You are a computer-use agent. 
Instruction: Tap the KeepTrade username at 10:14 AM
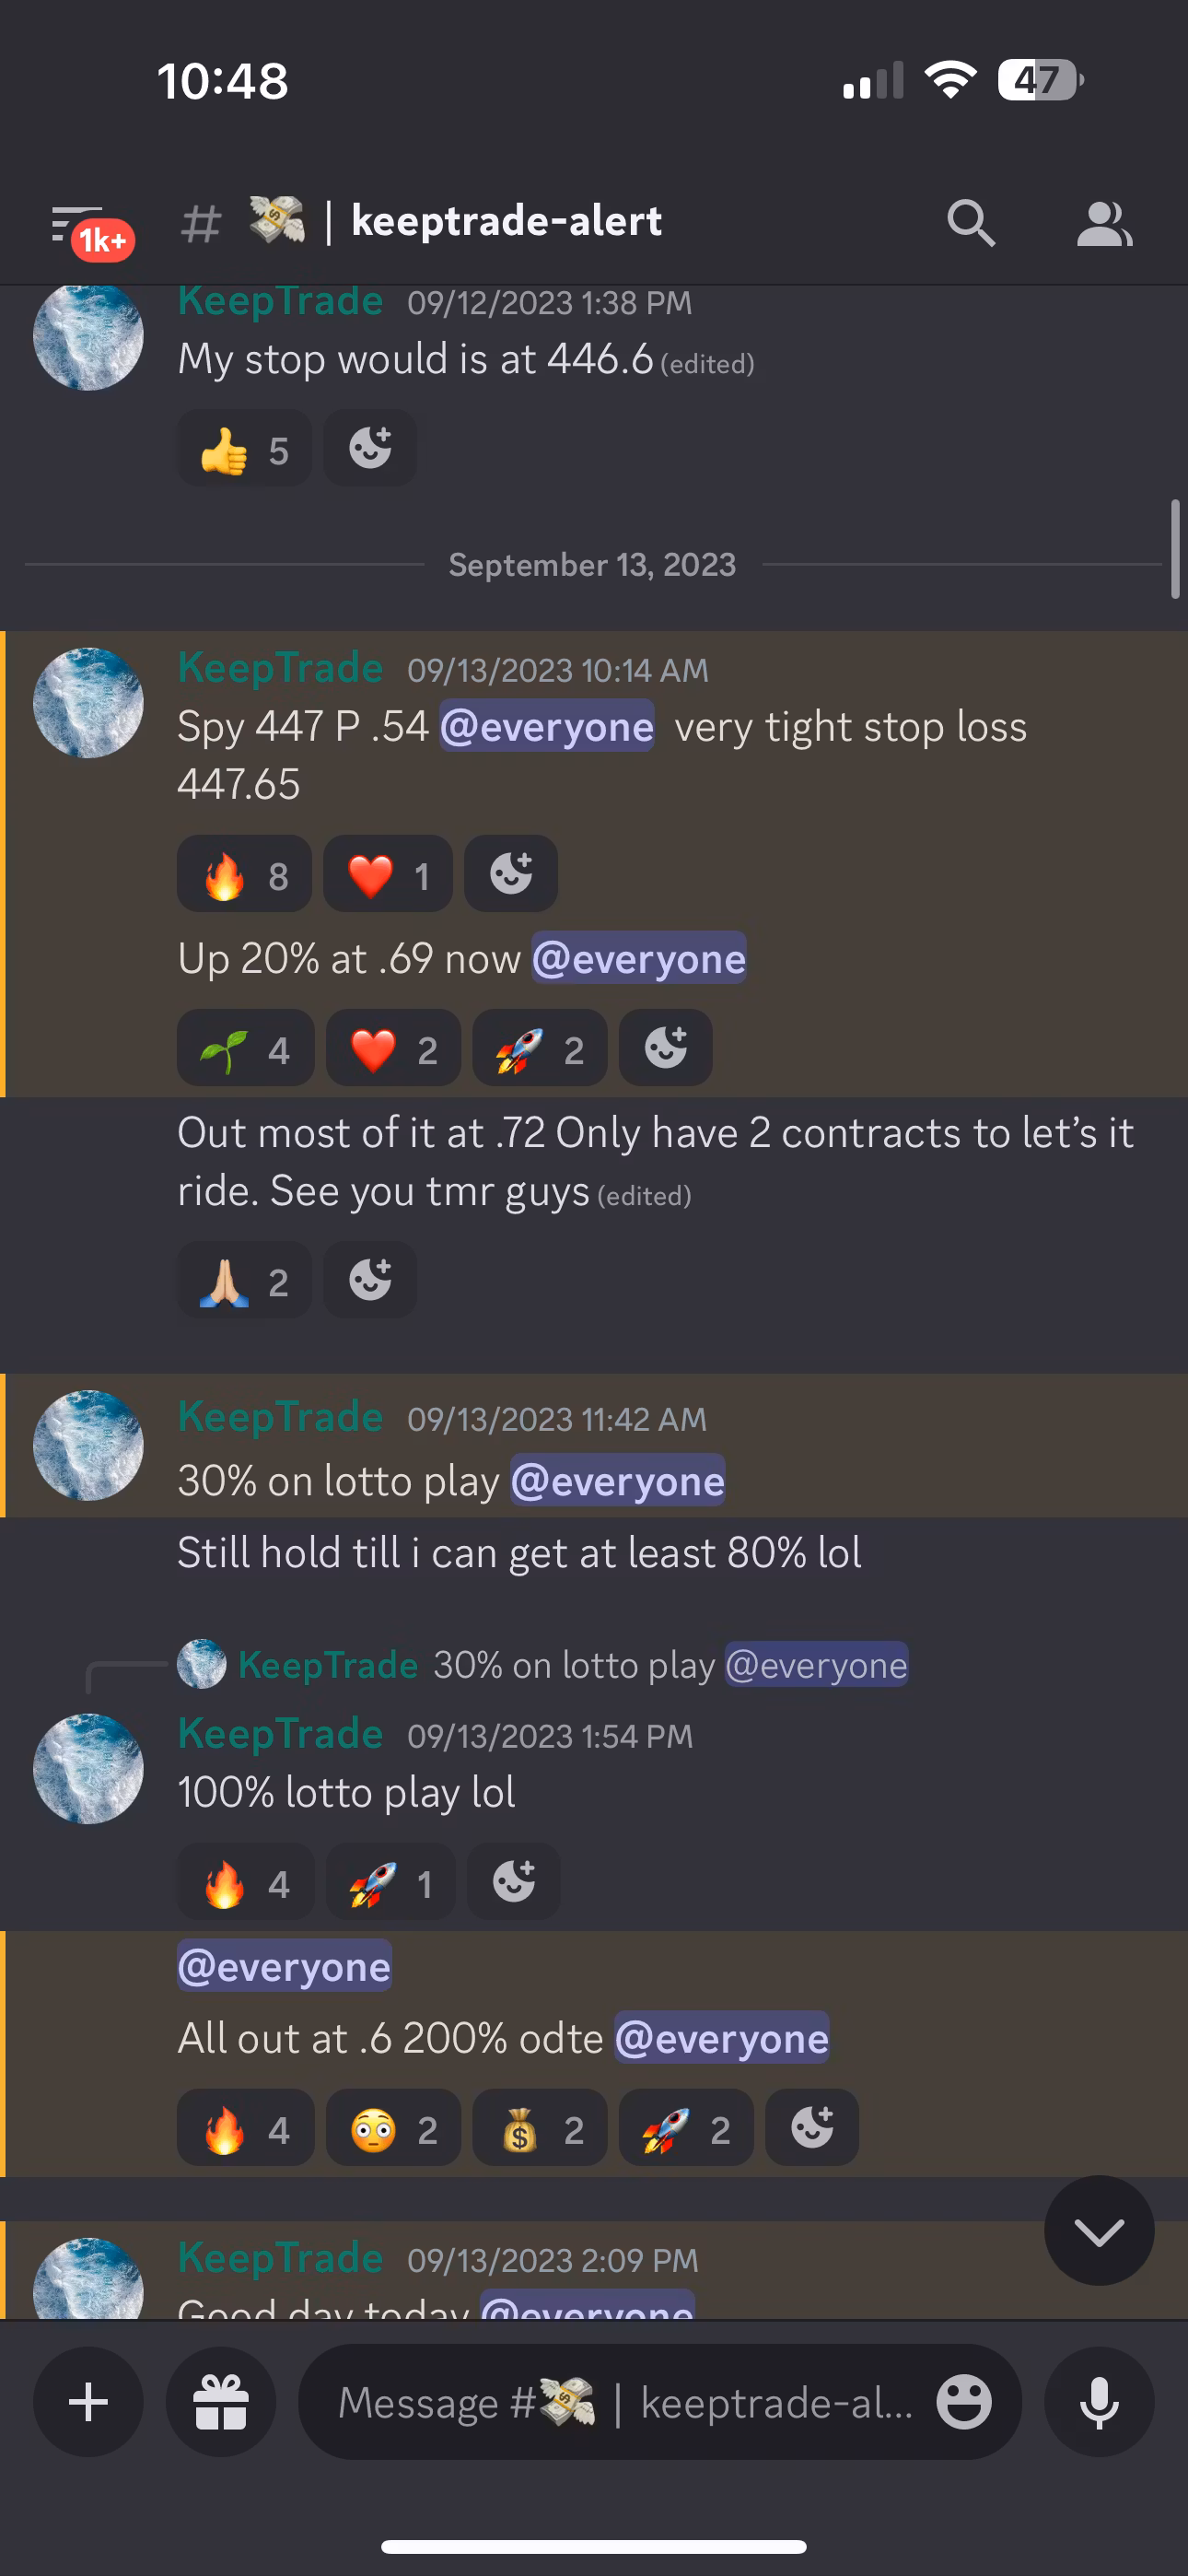281,668
